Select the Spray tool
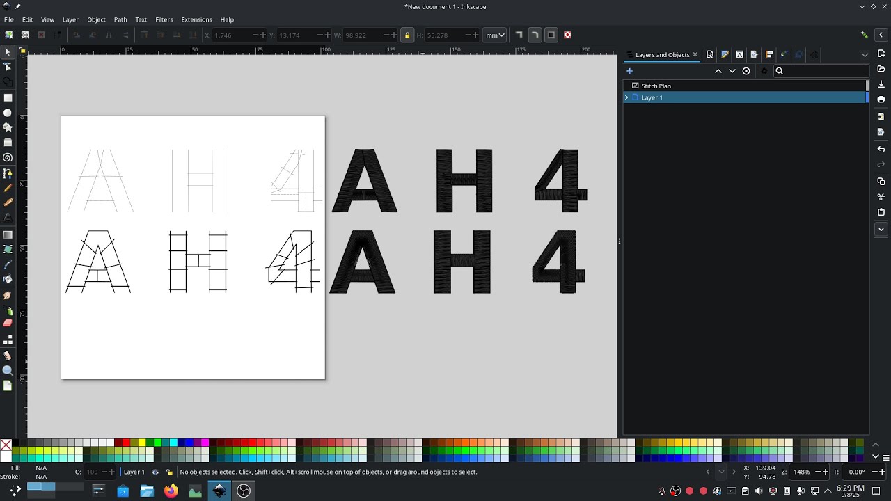The image size is (891, 501). click(8, 310)
